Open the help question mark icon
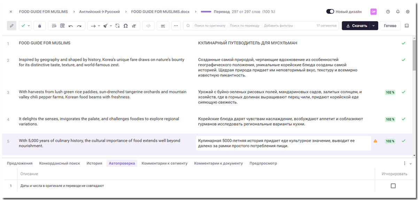The width and height of the screenshot is (418, 200). tap(388, 11)
